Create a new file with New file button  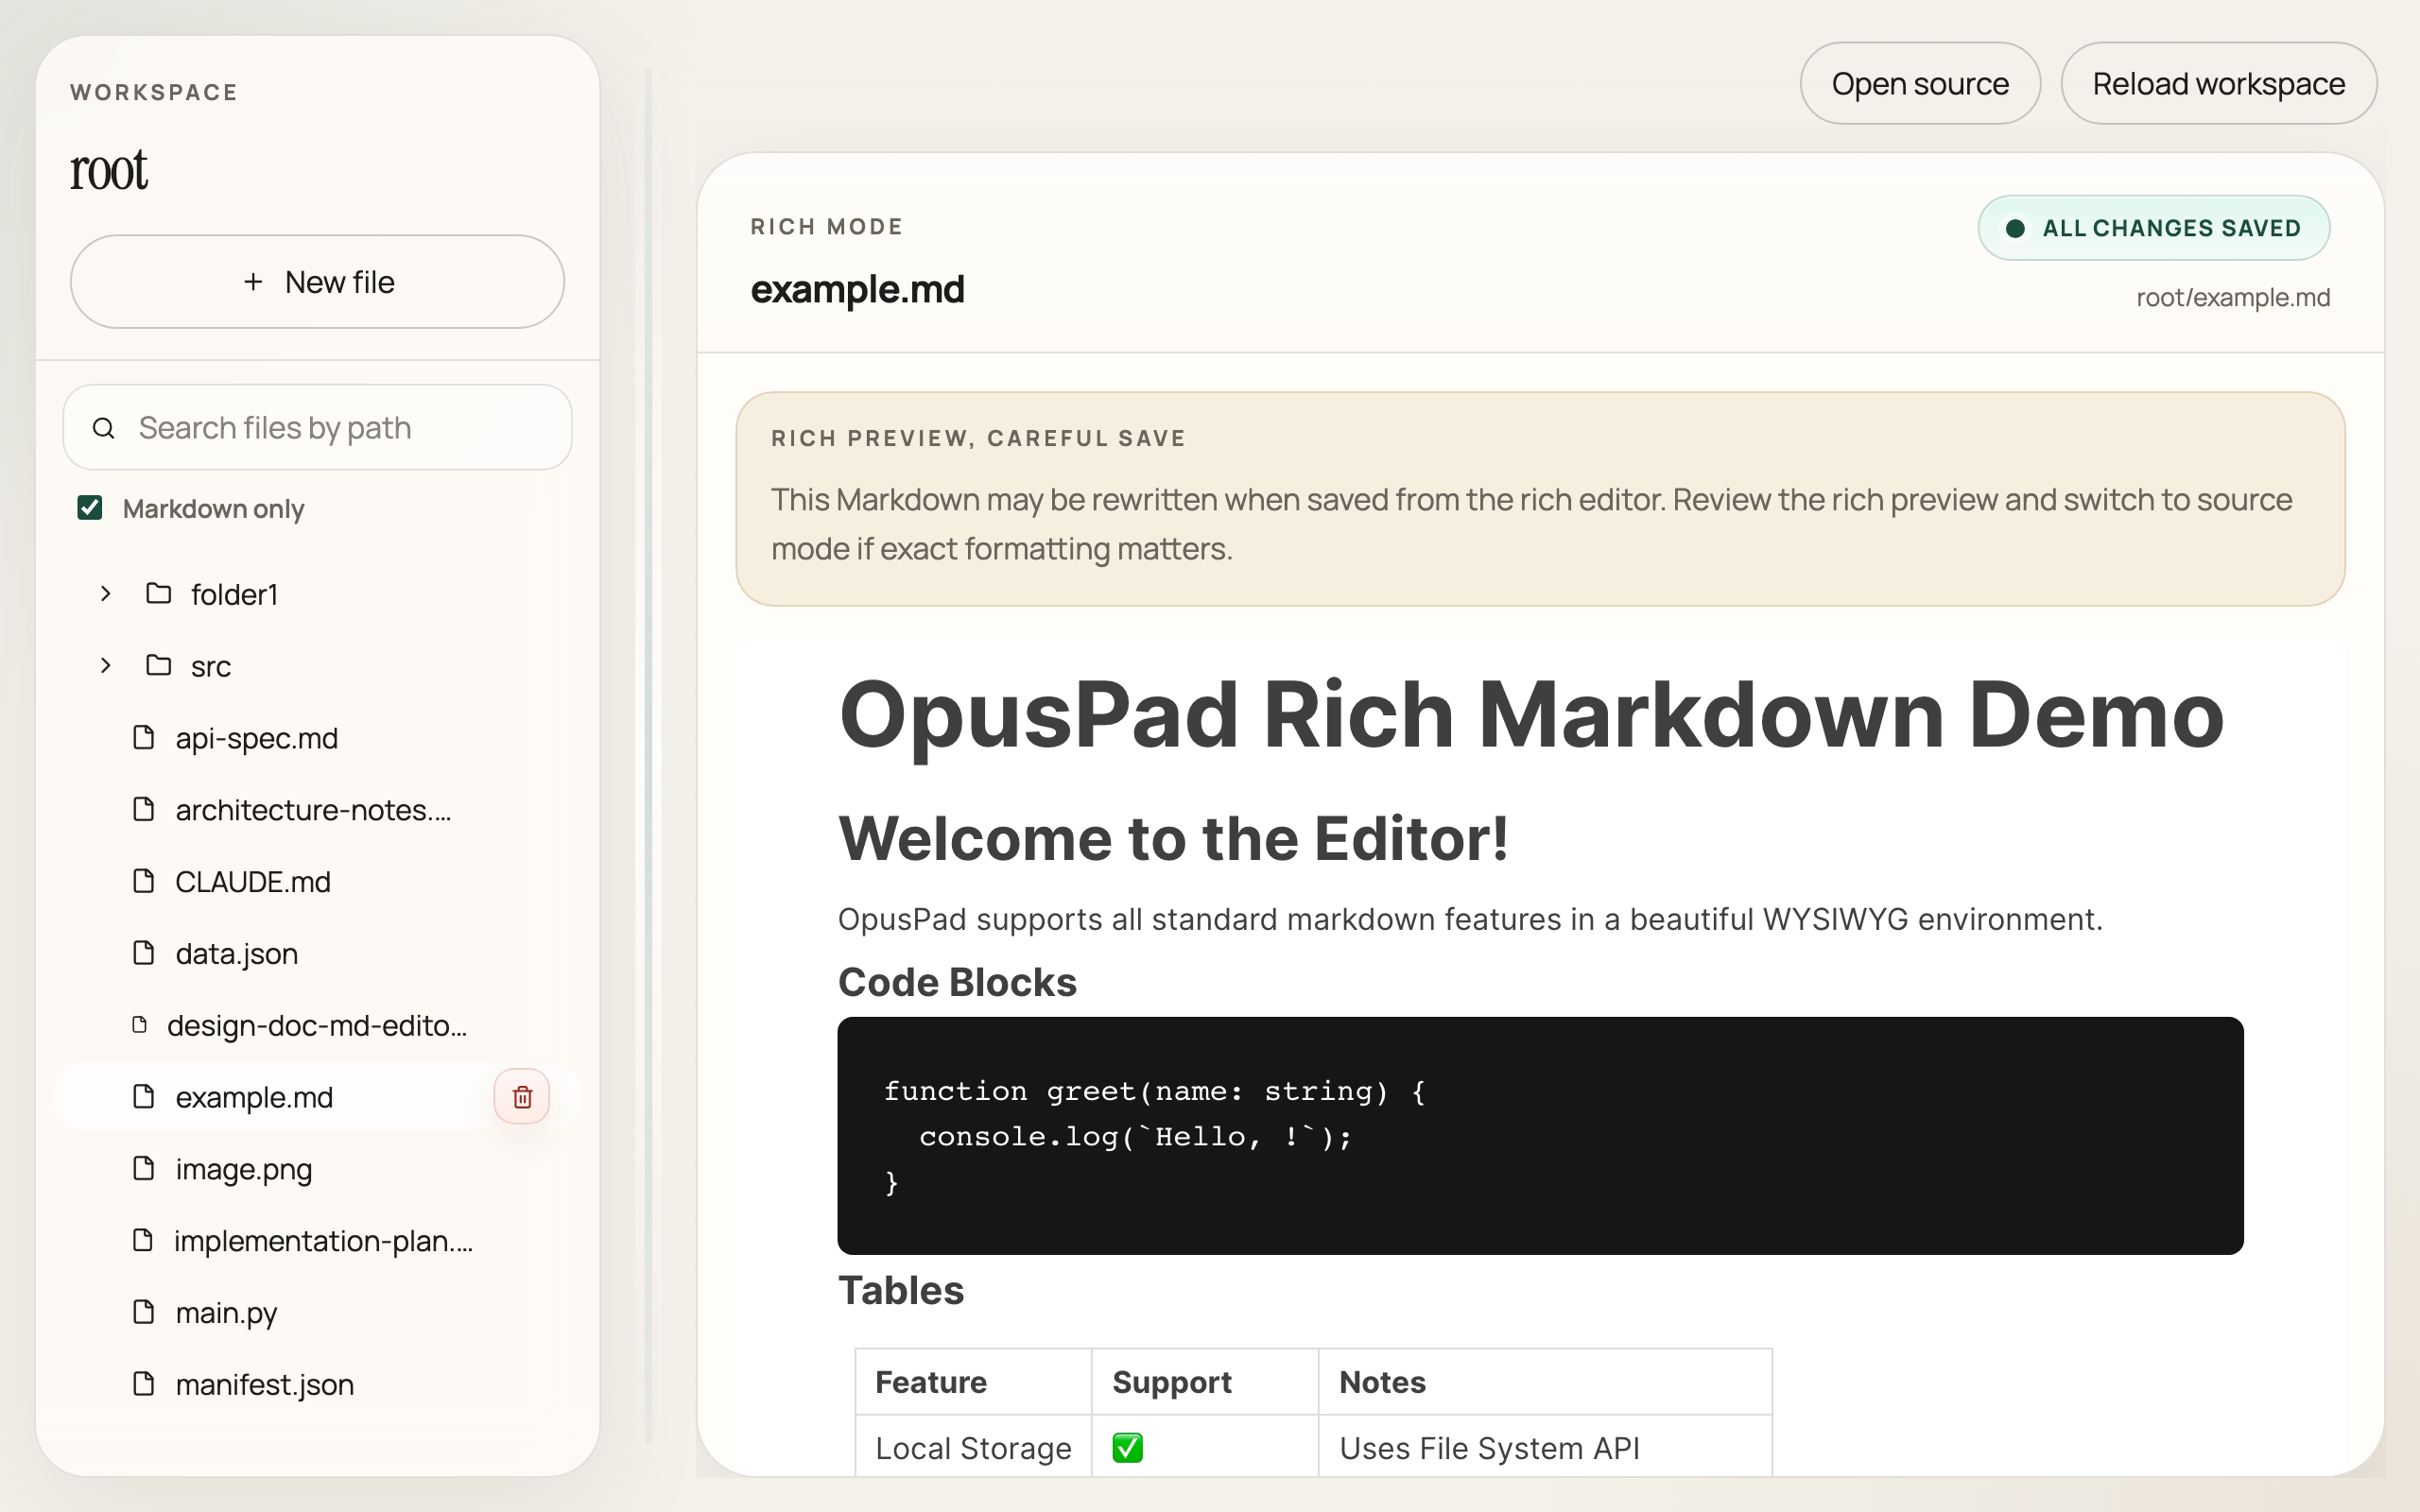click(317, 281)
